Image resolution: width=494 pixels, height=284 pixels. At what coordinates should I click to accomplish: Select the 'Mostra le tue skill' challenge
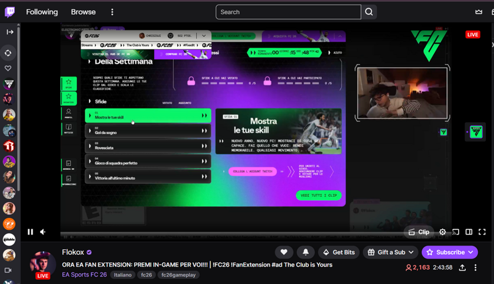pos(148,116)
